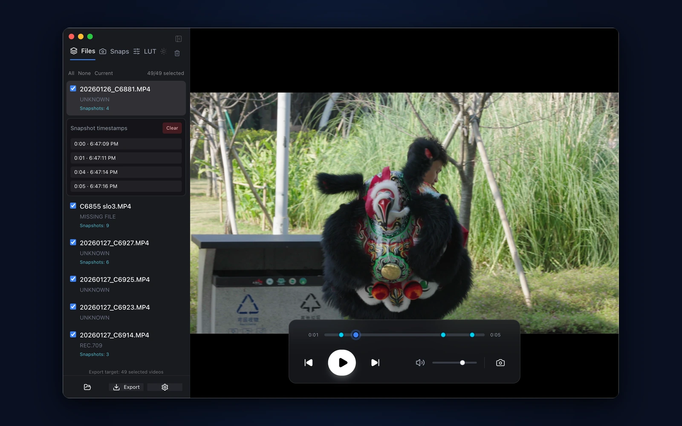The height and width of the screenshot is (426, 682).
Task: Click 'Snapshots: 6' label
Action: [94, 262]
